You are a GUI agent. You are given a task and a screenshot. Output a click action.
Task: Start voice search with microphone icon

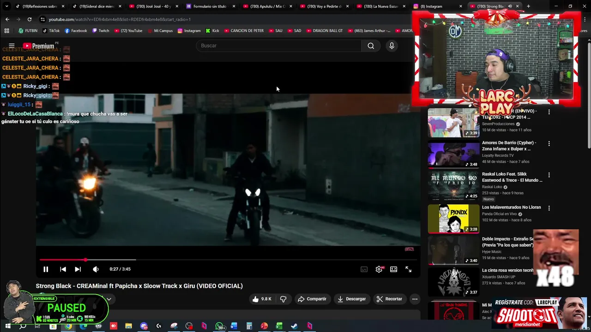tap(392, 46)
